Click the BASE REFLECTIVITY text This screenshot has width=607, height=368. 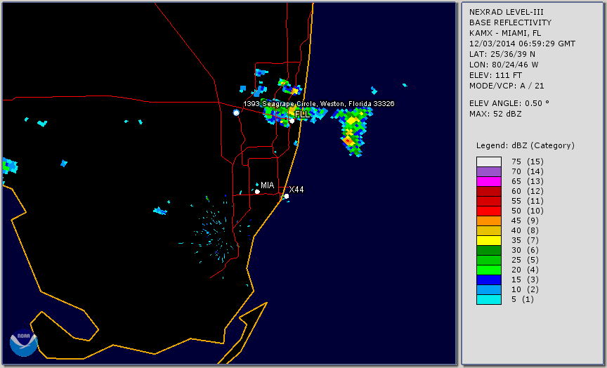pos(510,22)
